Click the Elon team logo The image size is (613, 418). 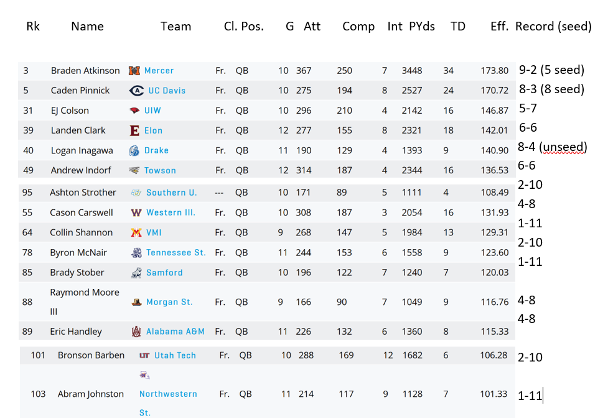(134, 130)
